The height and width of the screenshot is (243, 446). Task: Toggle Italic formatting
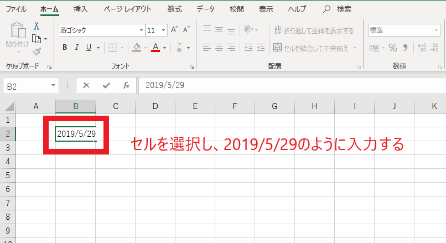click(77, 47)
